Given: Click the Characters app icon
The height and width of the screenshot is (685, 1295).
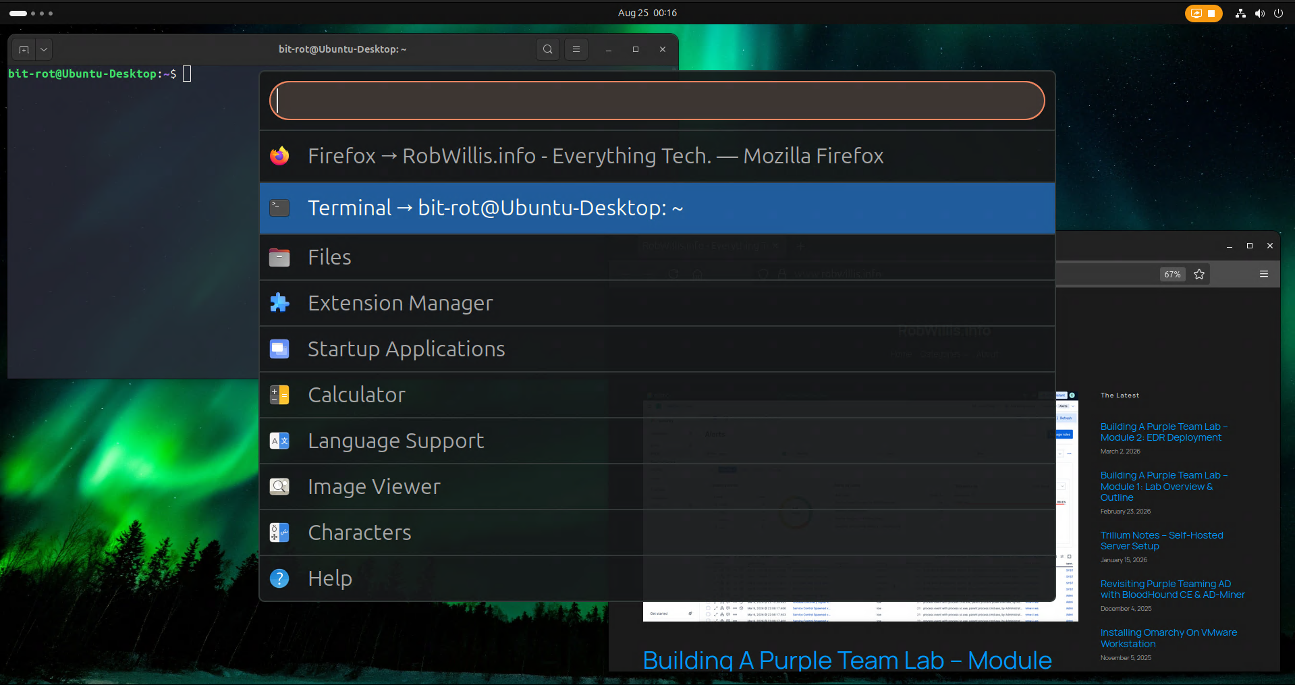Looking at the screenshot, I should [279, 532].
